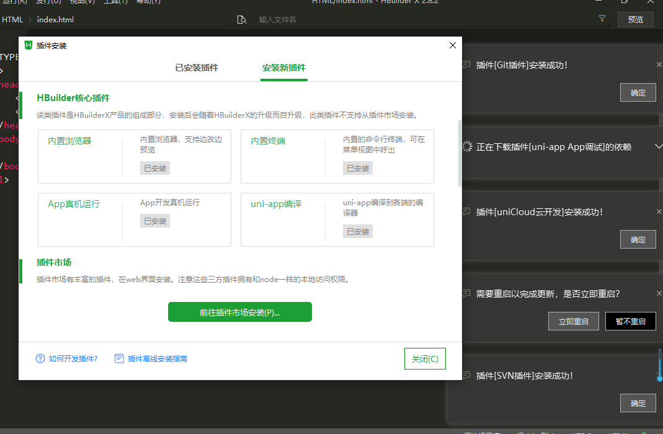The height and width of the screenshot is (434, 663).
Task: Click 已安装 button for 内置浏览器
Action: coord(155,168)
